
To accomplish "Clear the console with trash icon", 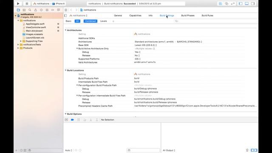I will click(x=247, y=150).
